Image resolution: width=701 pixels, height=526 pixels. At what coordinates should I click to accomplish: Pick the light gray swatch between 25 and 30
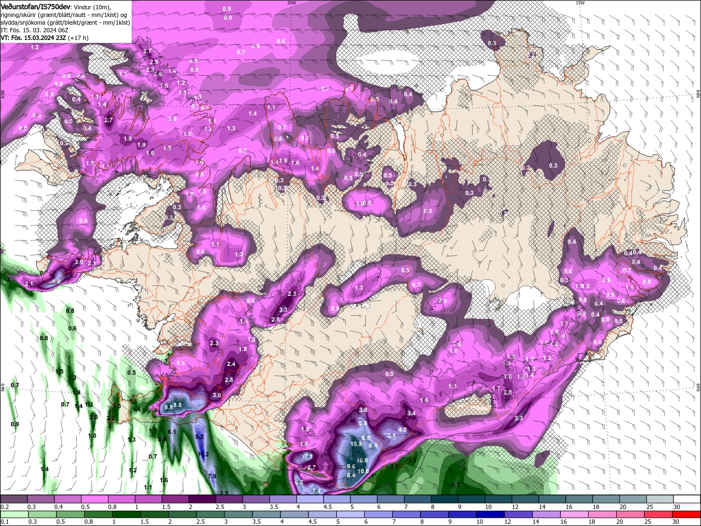[x=660, y=499]
